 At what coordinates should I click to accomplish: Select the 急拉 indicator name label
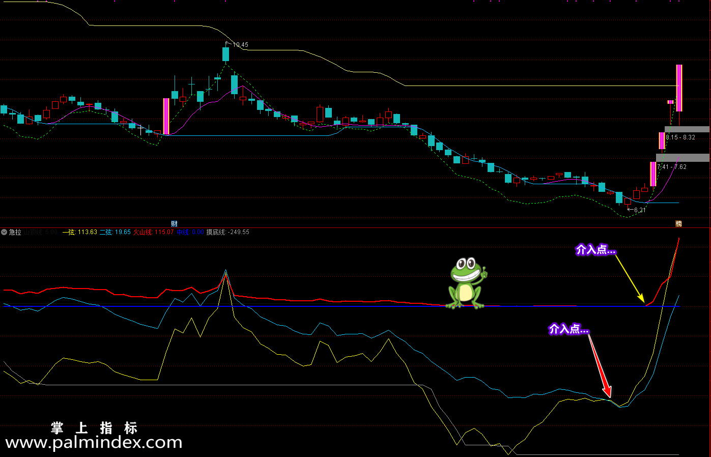15,232
